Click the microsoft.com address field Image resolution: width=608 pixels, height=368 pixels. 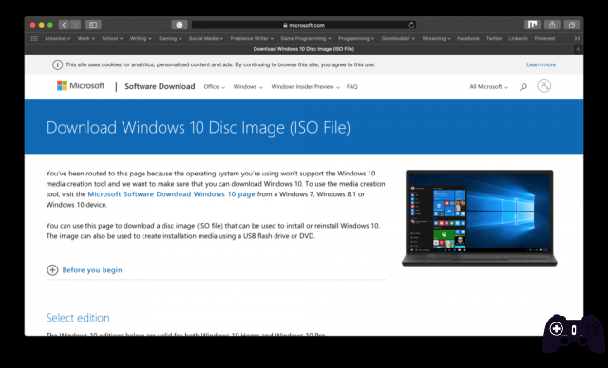(304, 25)
